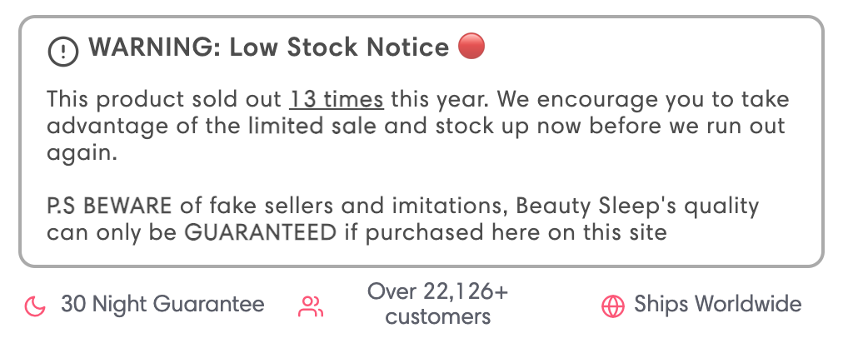Click the word "again." ending the paragraph

tap(82, 153)
